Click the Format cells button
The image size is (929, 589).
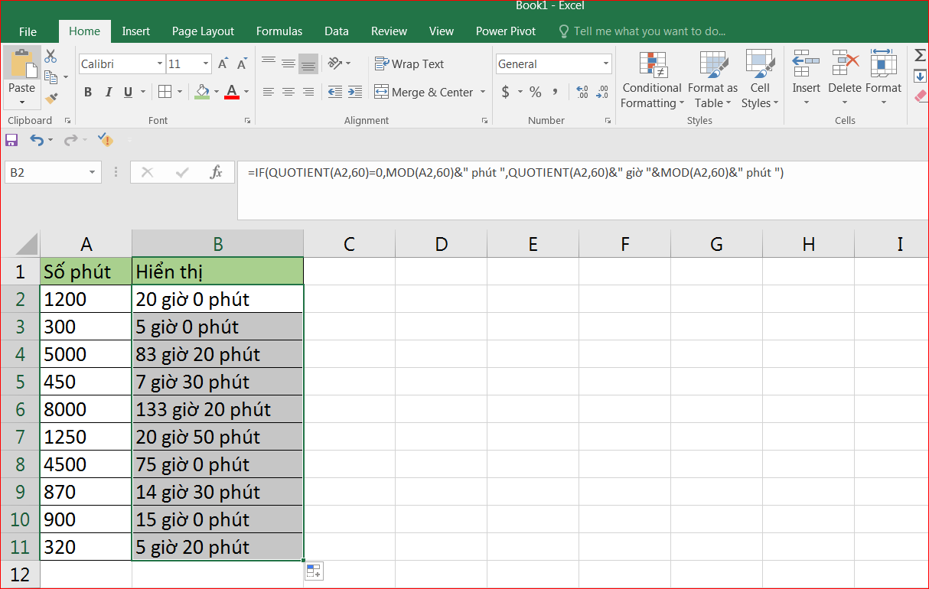(x=884, y=74)
